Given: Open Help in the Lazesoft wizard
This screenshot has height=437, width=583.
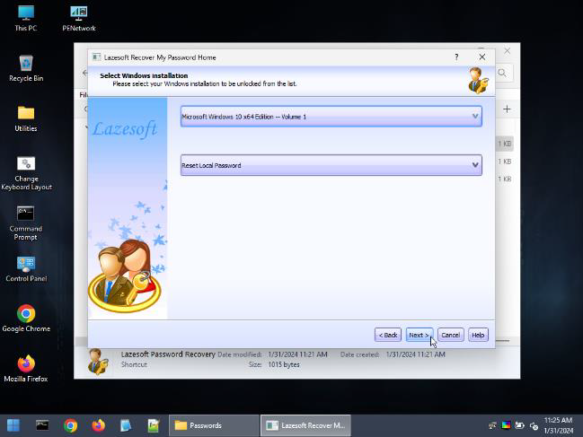Looking at the screenshot, I should (x=478, y=335).
